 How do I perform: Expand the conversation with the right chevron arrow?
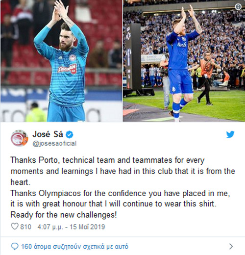(231, 246)
